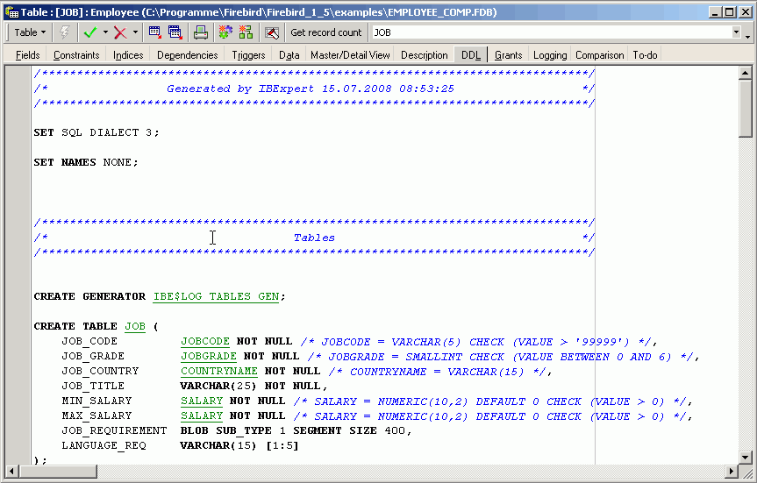Click the horizontal scrollbar thumb
The image size is (757, 483).
[57, 471]
